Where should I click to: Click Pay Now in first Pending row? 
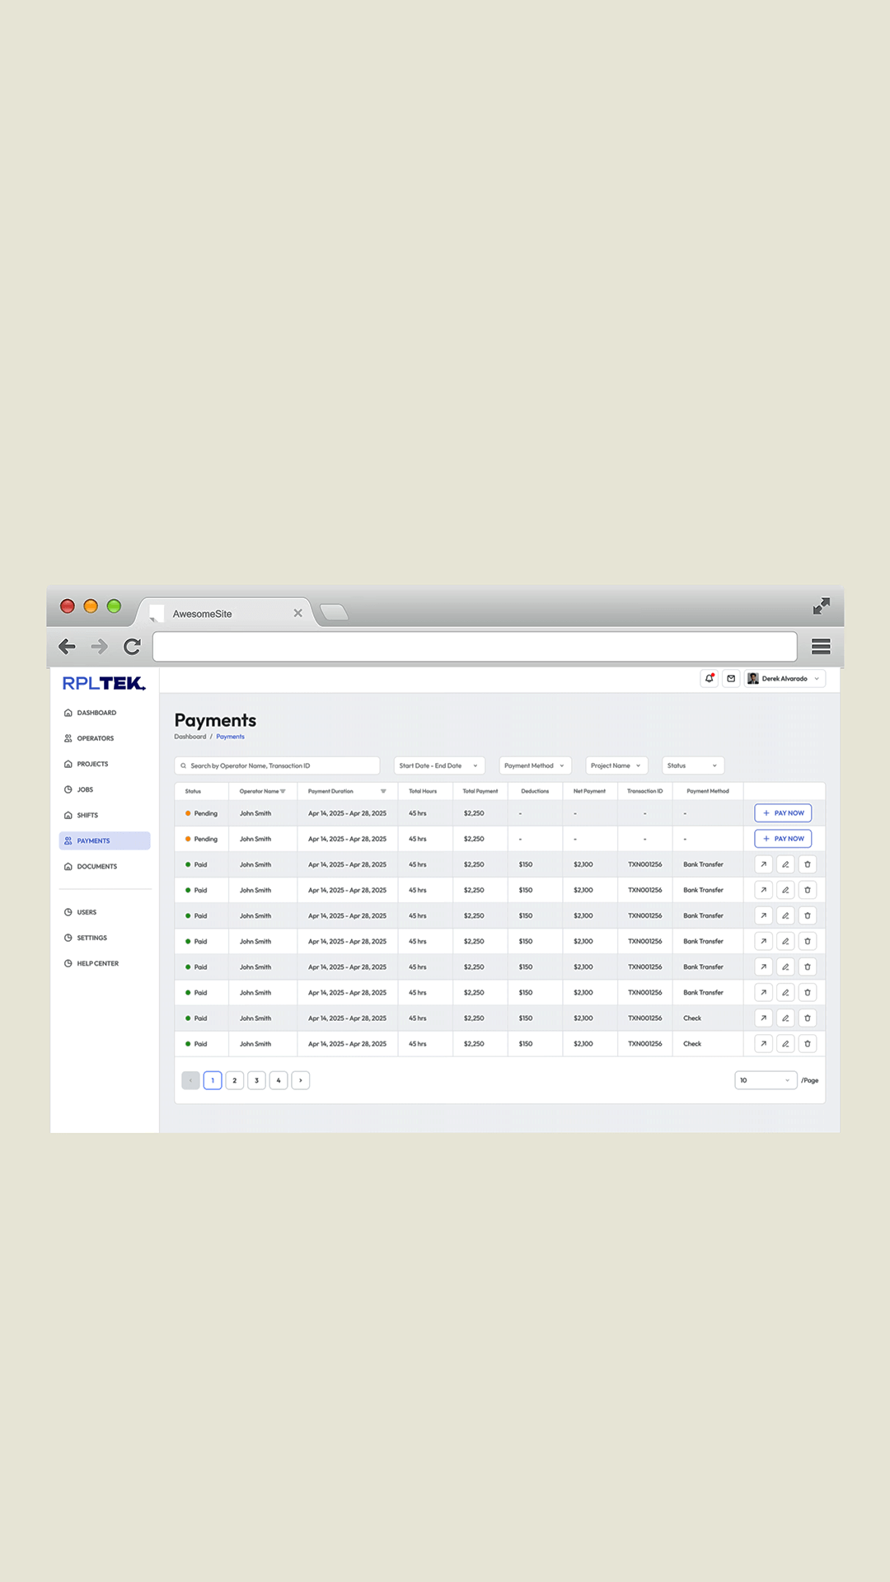tap(783, 813)
